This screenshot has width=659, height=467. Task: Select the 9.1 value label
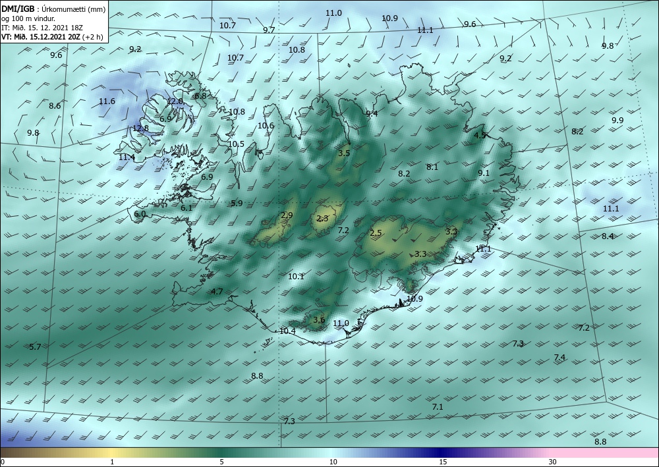point(484,173)
